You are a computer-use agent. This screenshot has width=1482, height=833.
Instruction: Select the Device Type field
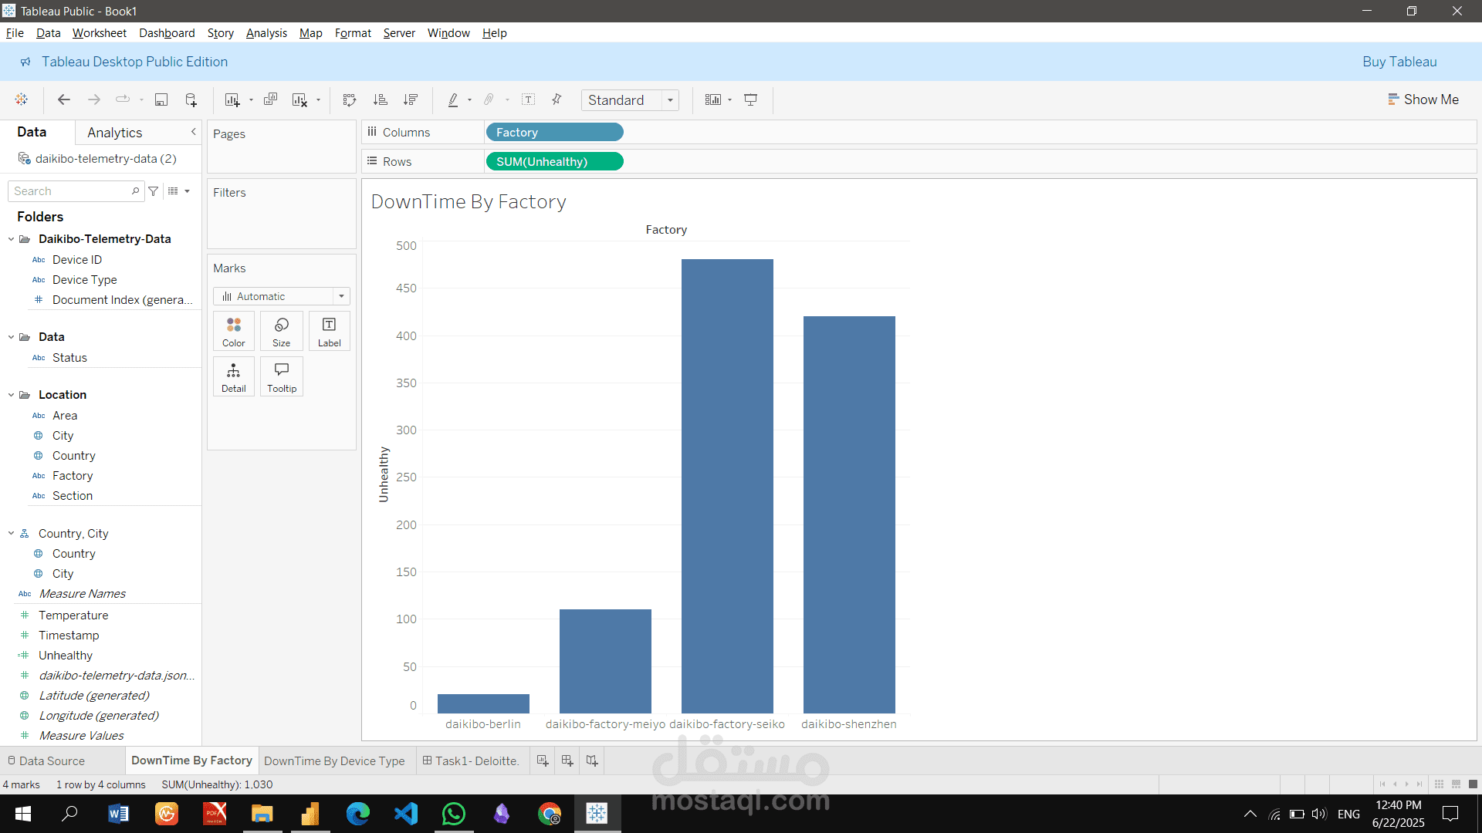[x=85, y=280]
